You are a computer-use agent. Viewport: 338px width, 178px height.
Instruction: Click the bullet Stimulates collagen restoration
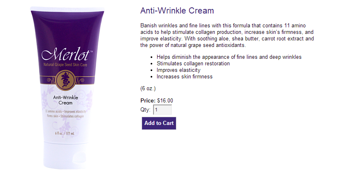point(193,64)
